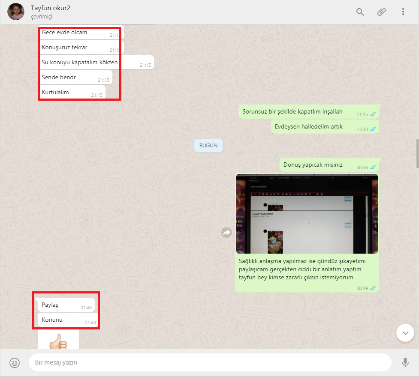Open search in chat magnifier icon
The image size is (419, 377).
360,12
